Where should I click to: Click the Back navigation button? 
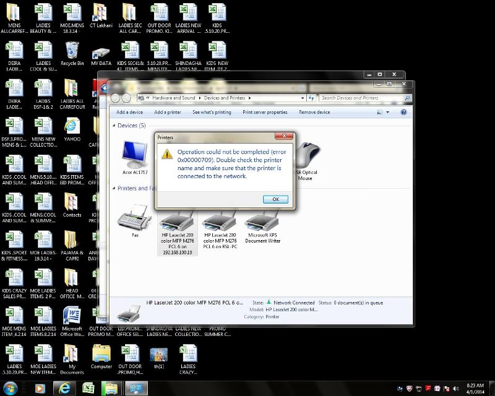point(116,98)
